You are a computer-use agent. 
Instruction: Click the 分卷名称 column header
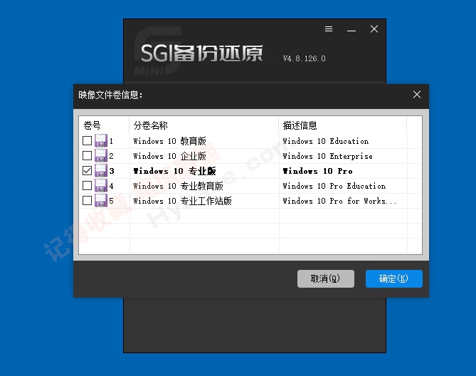[204, 125]
